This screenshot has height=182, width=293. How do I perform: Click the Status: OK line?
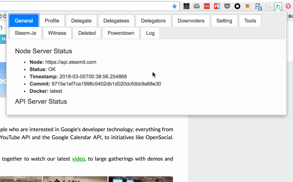coord(43,69)
